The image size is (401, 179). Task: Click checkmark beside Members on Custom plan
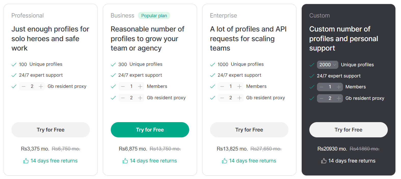pyautogui.click(x=312, y=87)
